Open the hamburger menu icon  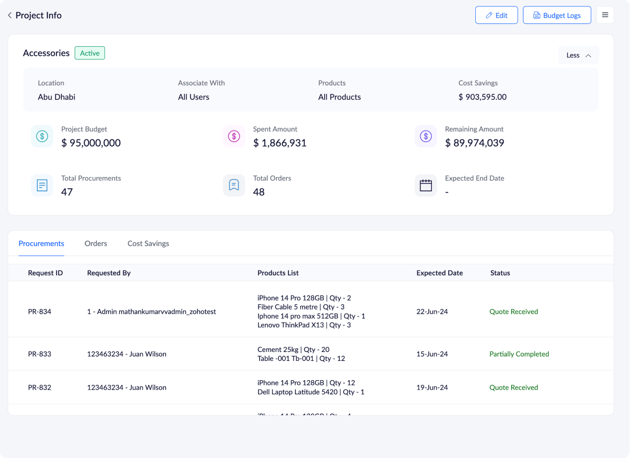pyautogui.click(x=605, y=15)
